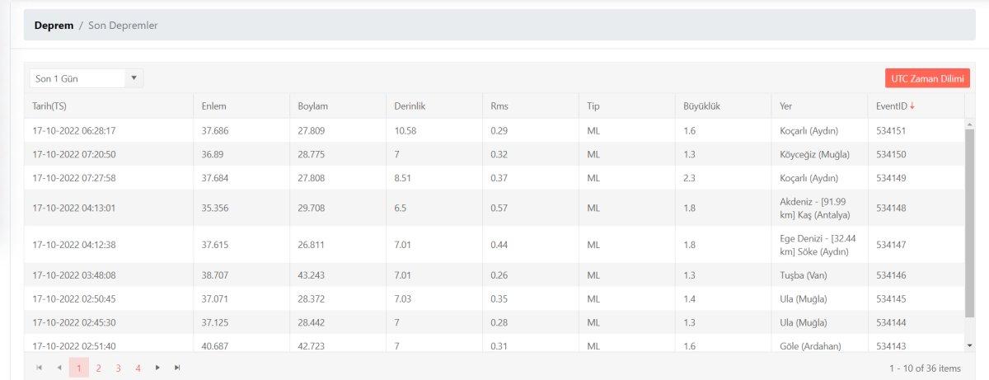Viewport: 989px width, 380px height.
Task: Go to previous page arrow
Action: (x=59, y=368)
